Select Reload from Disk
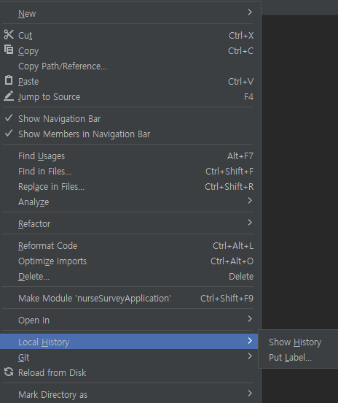This screenshot has height=403, width=338. (x=129, y=372)
